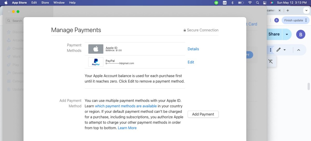Image resolution: width=311 pixels, height=141 pixels.
Task: Open Control Center
Action: click(265, 3)
